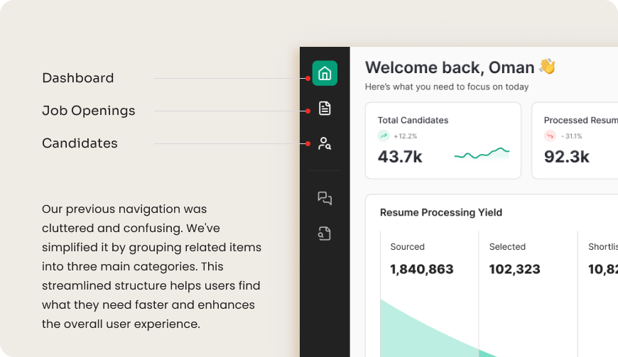Select the Sourced column value 1,840,863
The height and width of the screenshot is (357, 618).
pyautogui.click(x=422, y=269)
